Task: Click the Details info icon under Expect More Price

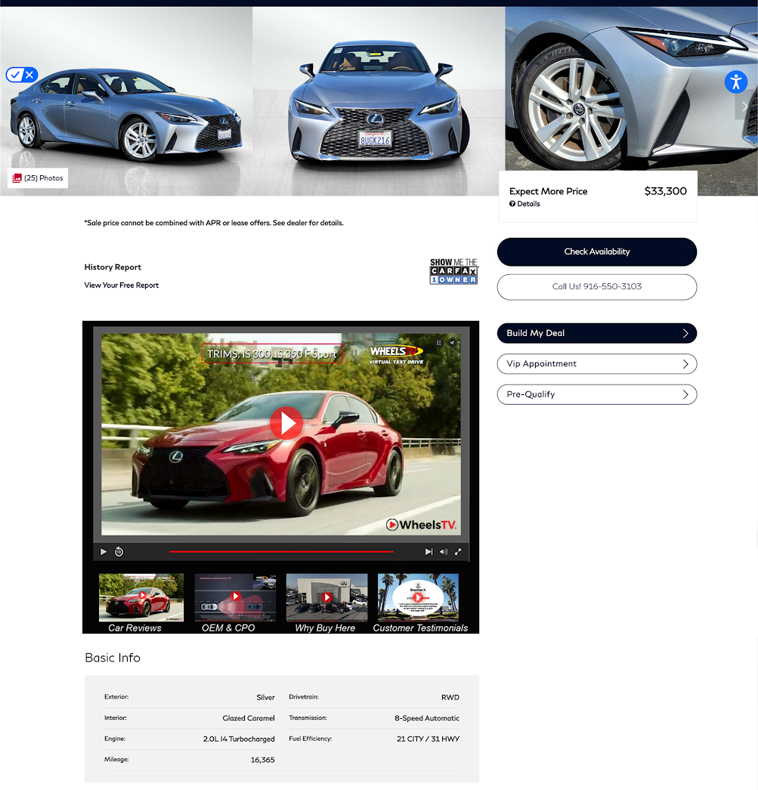Action: (512, 204)
